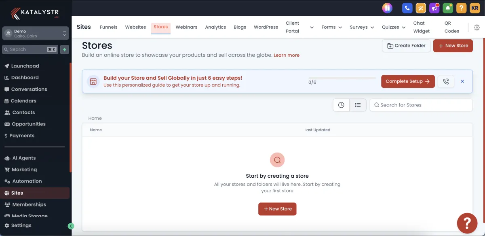Click the Name column header
This screenshot has height=236, width=485.
pos(96,130)
